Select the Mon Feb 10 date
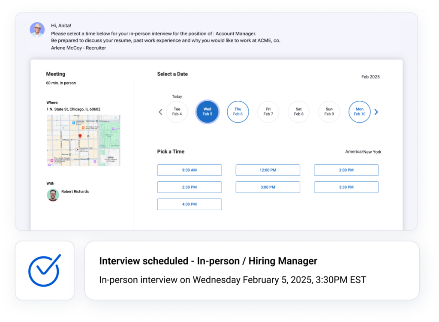Image resolution: width=439 pixels, height=322 pixels. [x=359, y=111]
